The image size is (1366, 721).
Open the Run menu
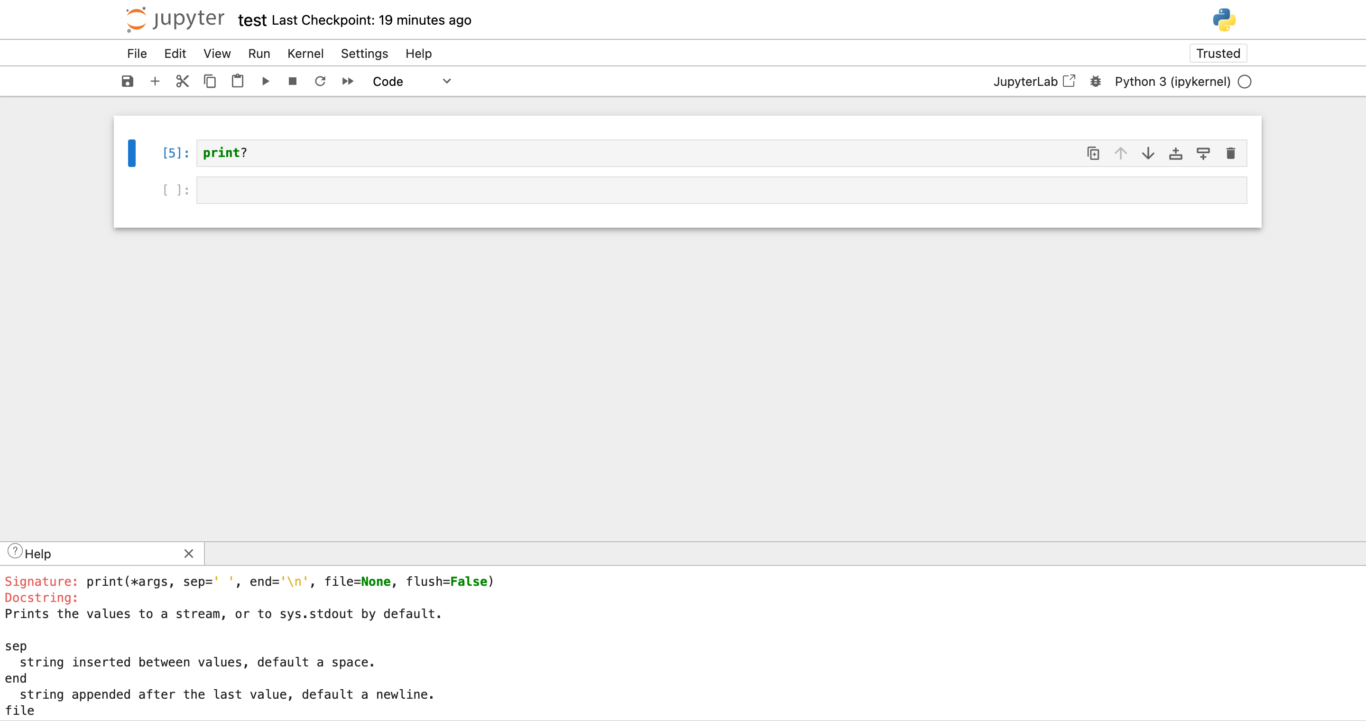coord(259,54)
